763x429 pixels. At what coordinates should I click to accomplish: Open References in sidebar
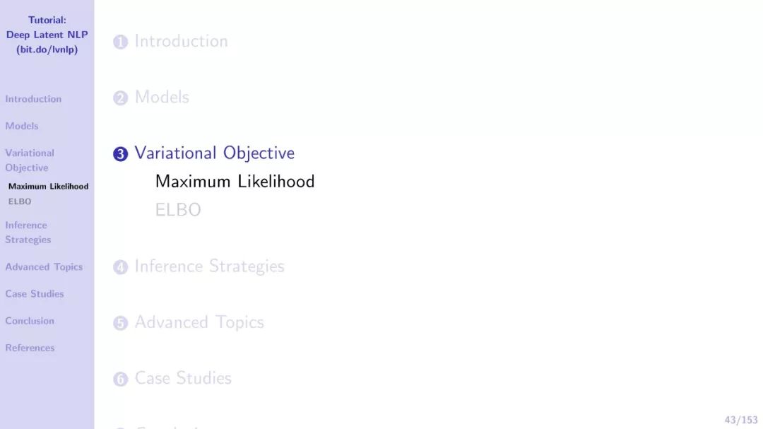[x=30, y=348]
